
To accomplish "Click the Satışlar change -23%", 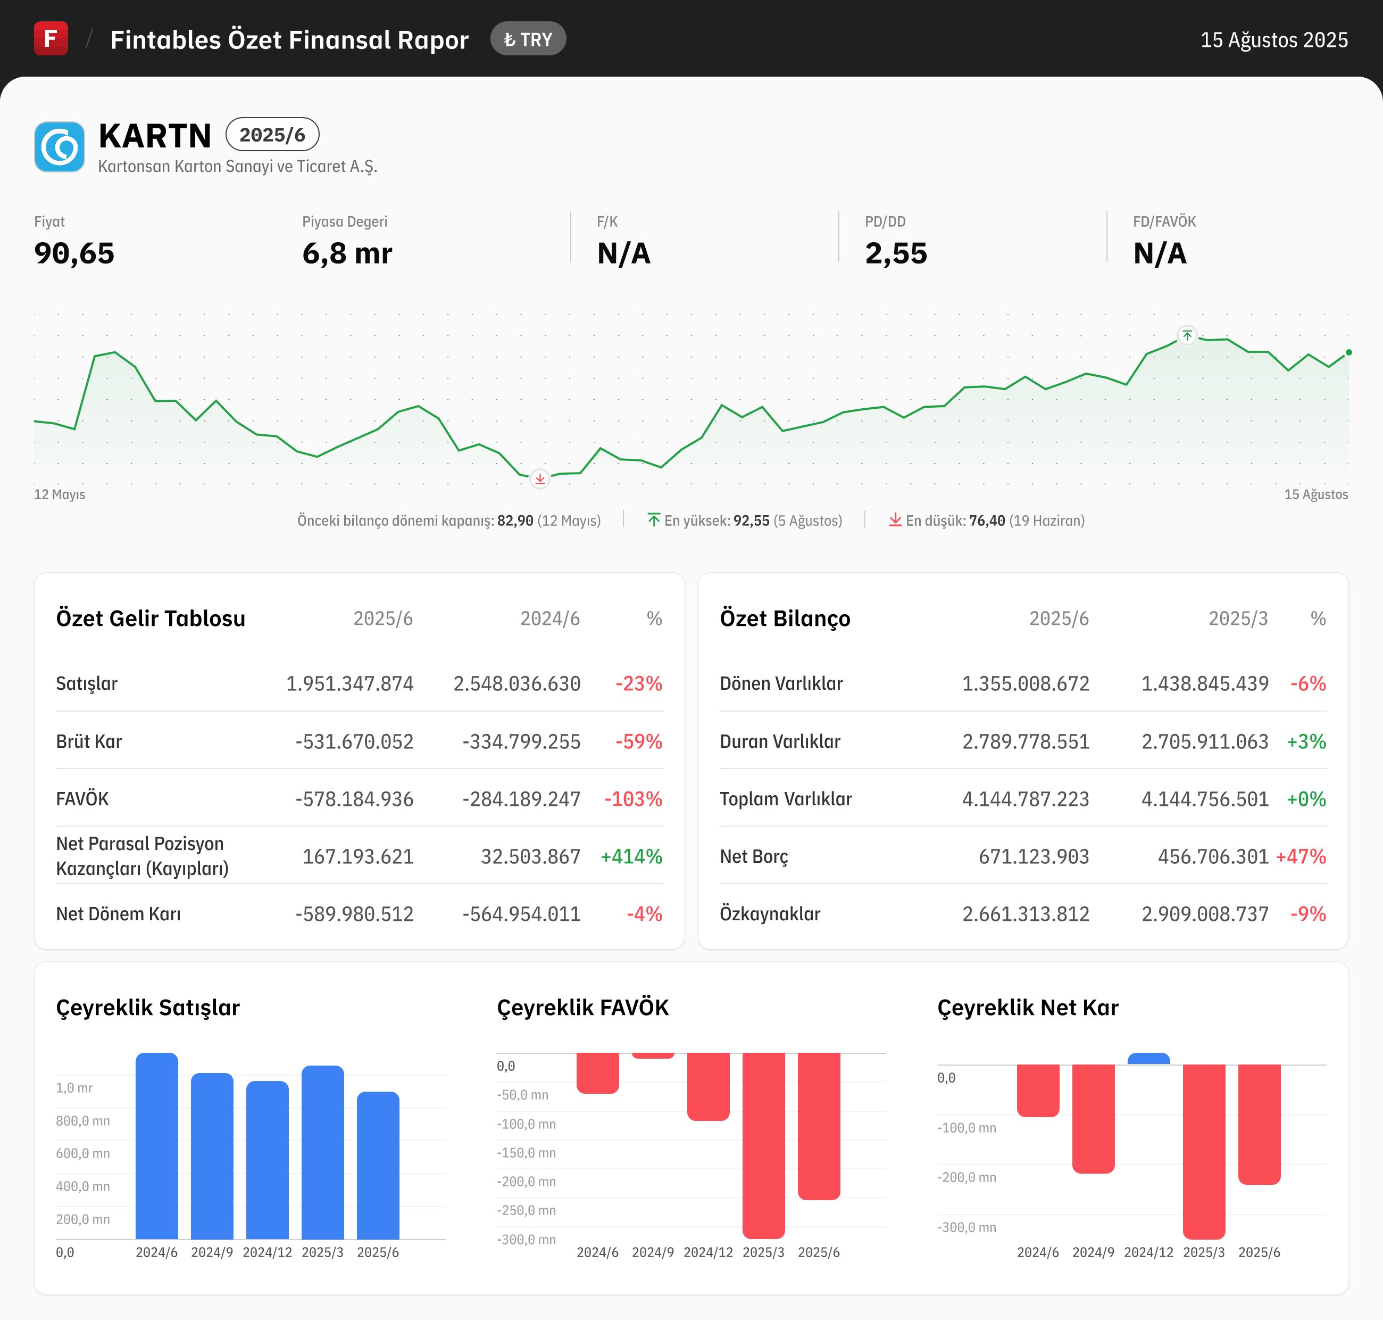I will coord(638,683).
